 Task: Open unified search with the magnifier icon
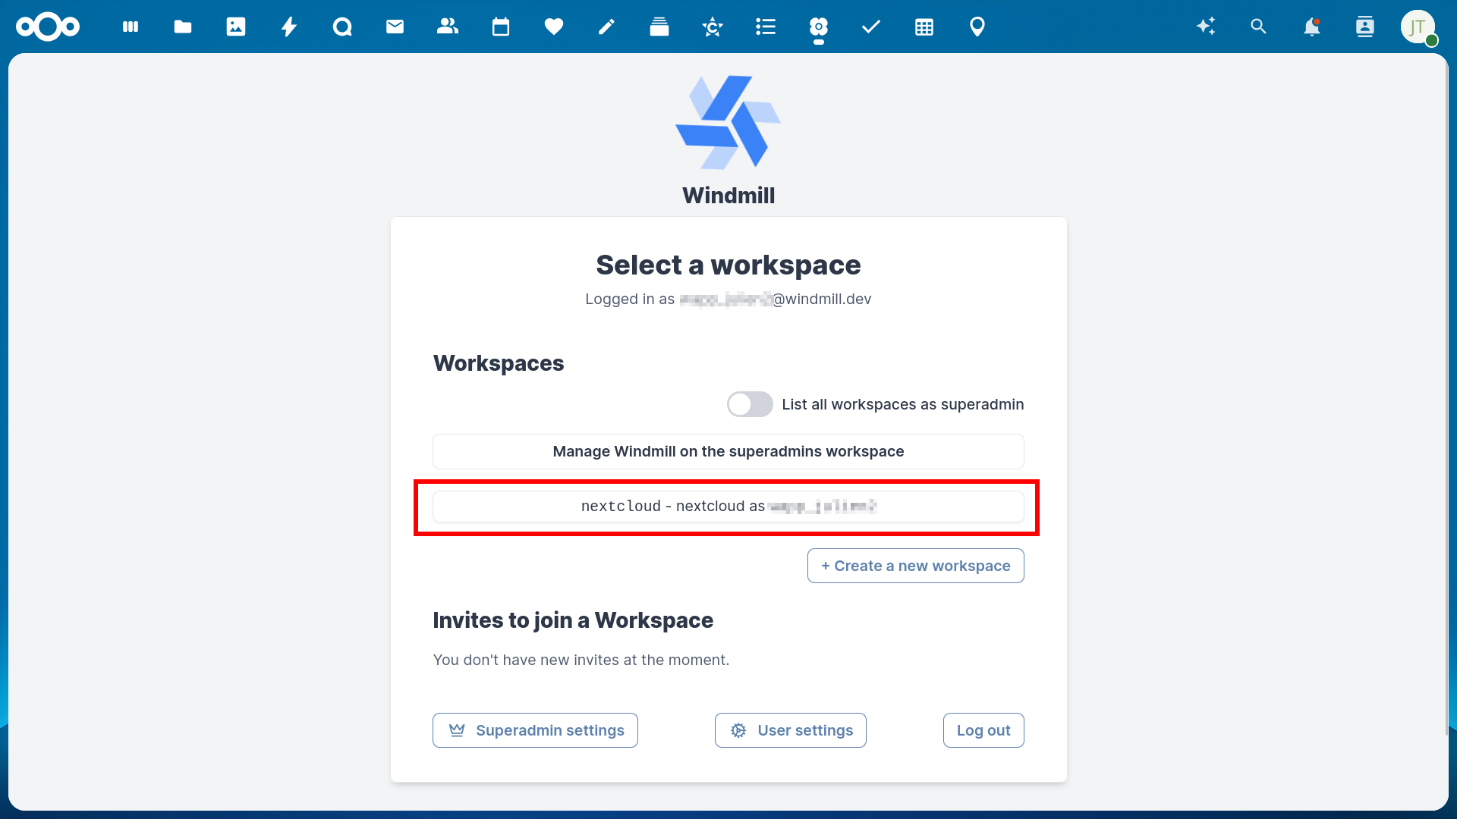click(1259, 27)
